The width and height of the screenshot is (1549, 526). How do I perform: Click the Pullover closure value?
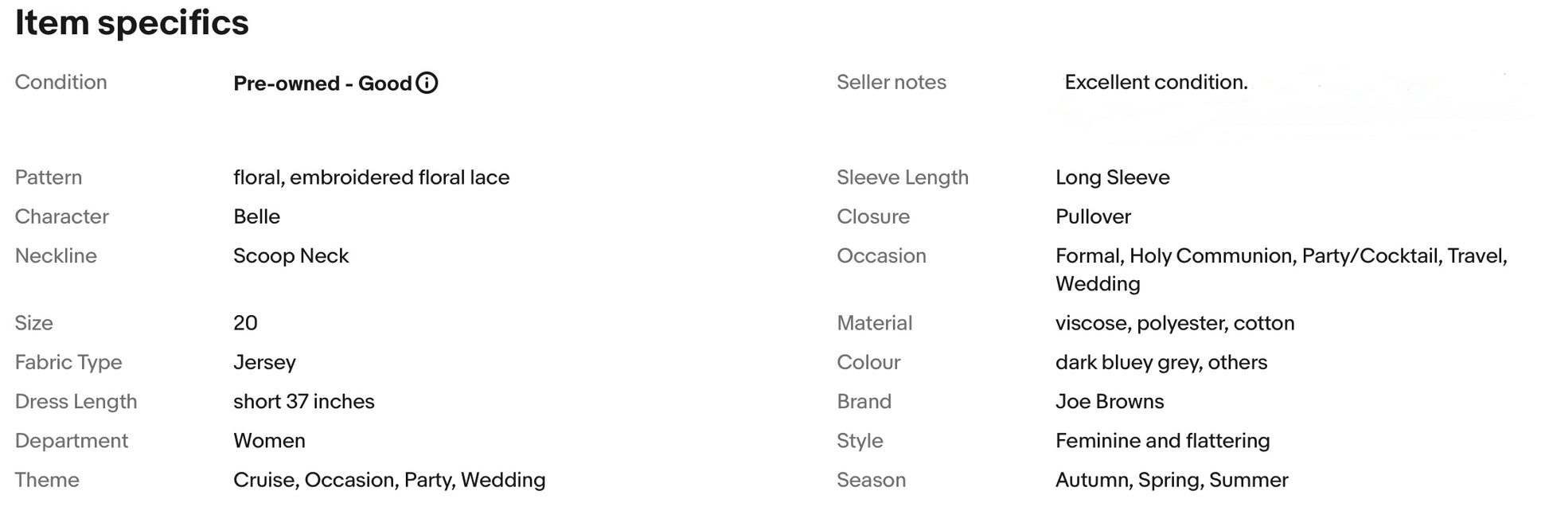1093,216
